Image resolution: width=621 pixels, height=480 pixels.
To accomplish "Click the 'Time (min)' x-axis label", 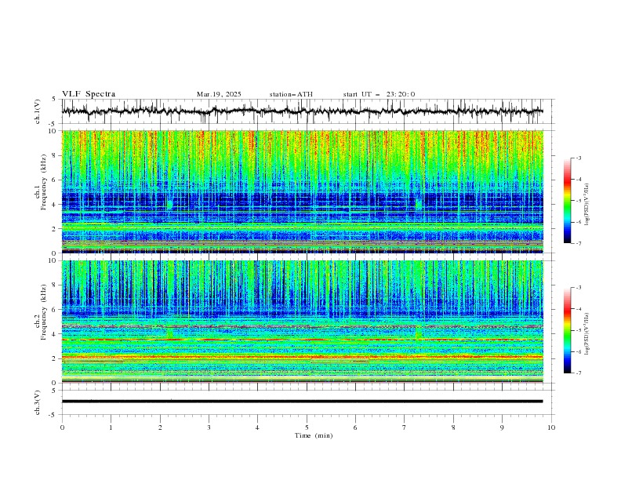I will (314, 435).
